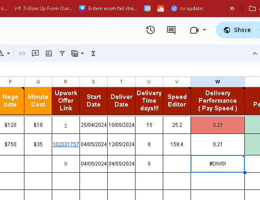Open the bookmarks folder icon
The width and height of the screenshot is (260, 200).
[252, 8]
